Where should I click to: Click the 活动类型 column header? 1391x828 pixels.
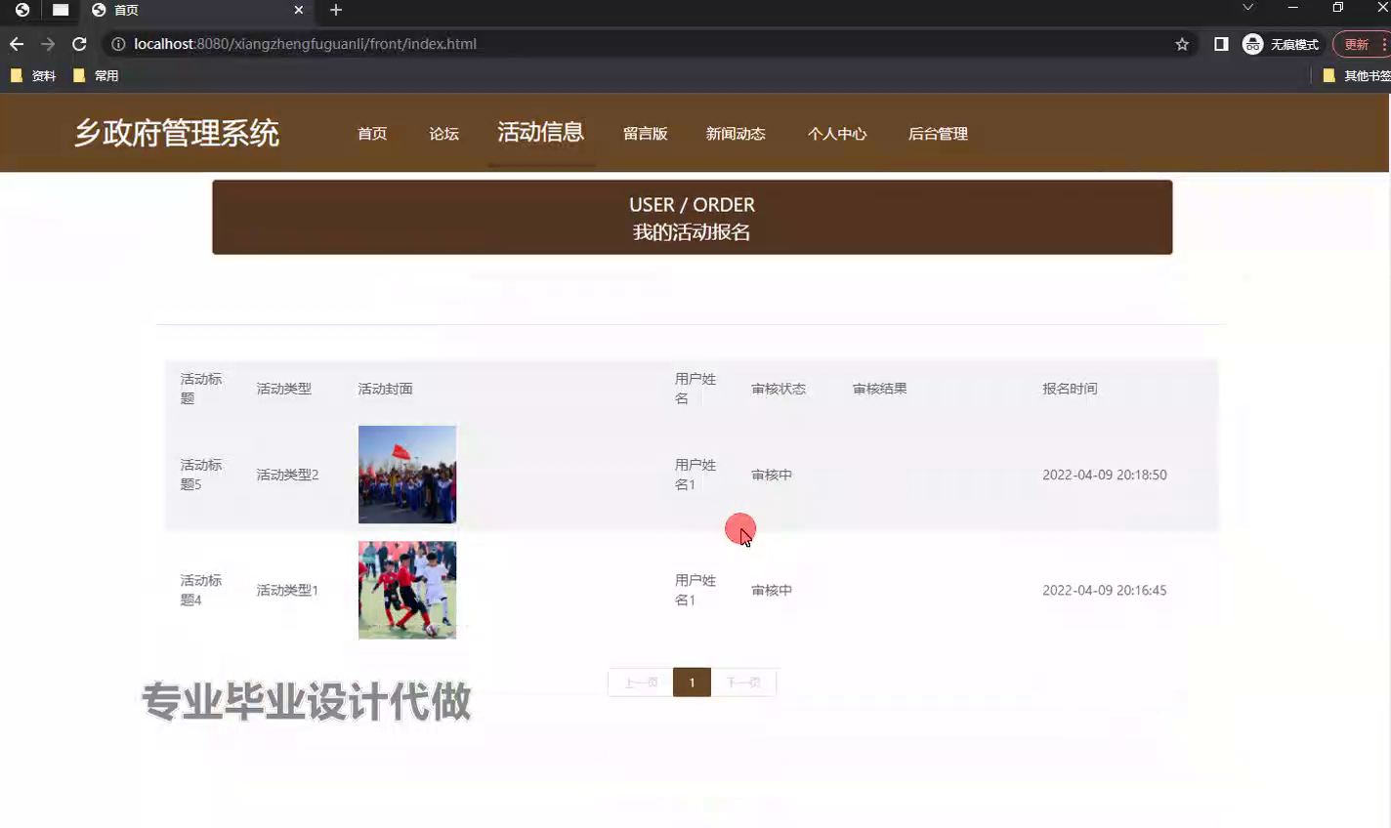(x=283, y=389)
